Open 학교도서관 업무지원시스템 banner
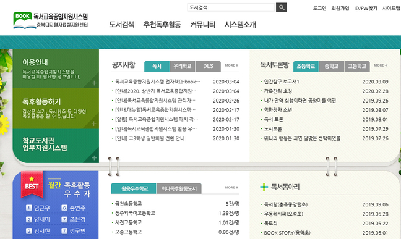 point(56,146)
